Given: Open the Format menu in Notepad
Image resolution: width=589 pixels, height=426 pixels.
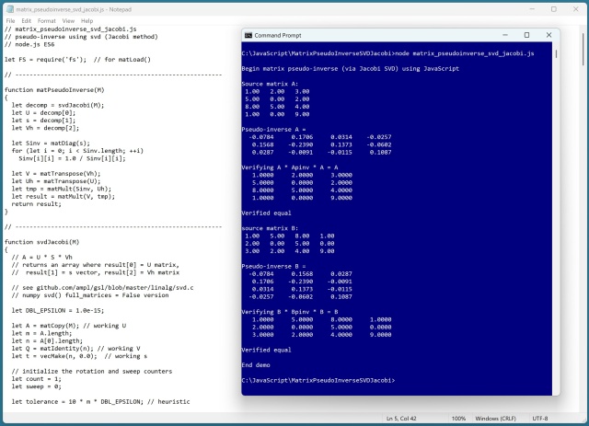Looking at the screenshot, I should (47, 20).
